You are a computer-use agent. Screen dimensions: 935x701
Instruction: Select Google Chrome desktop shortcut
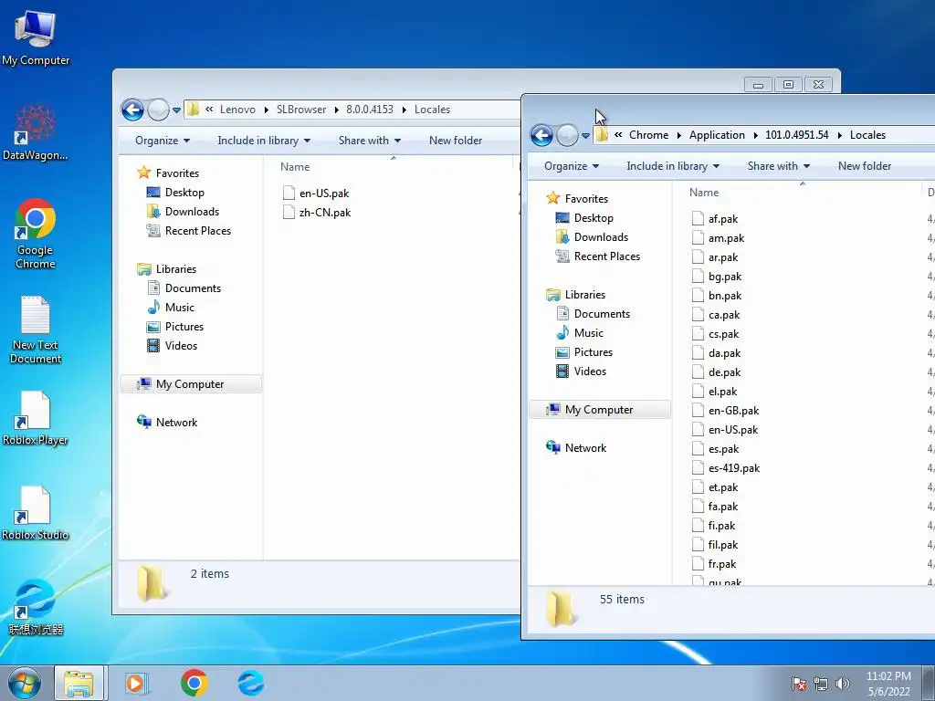[x=36, y=233]
